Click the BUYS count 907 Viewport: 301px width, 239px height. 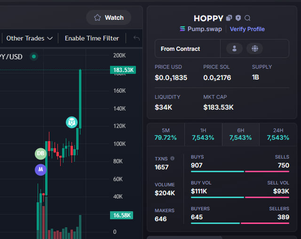pyautogui.click(x=197, y=165)
